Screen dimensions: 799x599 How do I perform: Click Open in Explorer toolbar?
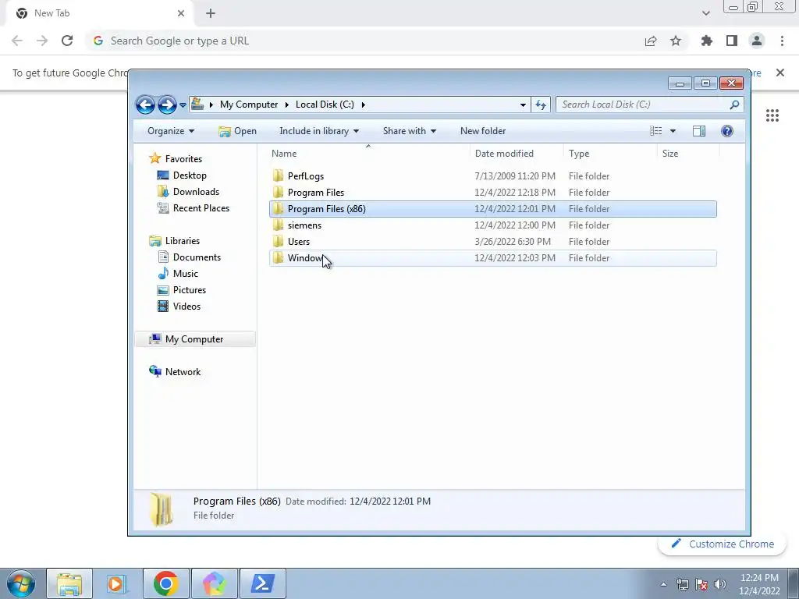pos(237,131)
